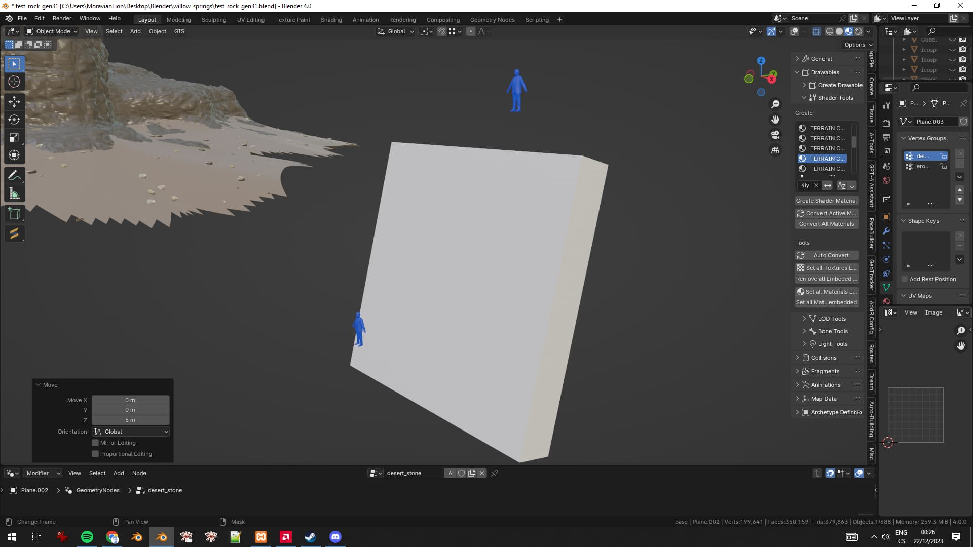Activate the Annotate pencil tool
The width and height of the screenshot is (973, 547).
pyautogui.click(x=14, y=176)
